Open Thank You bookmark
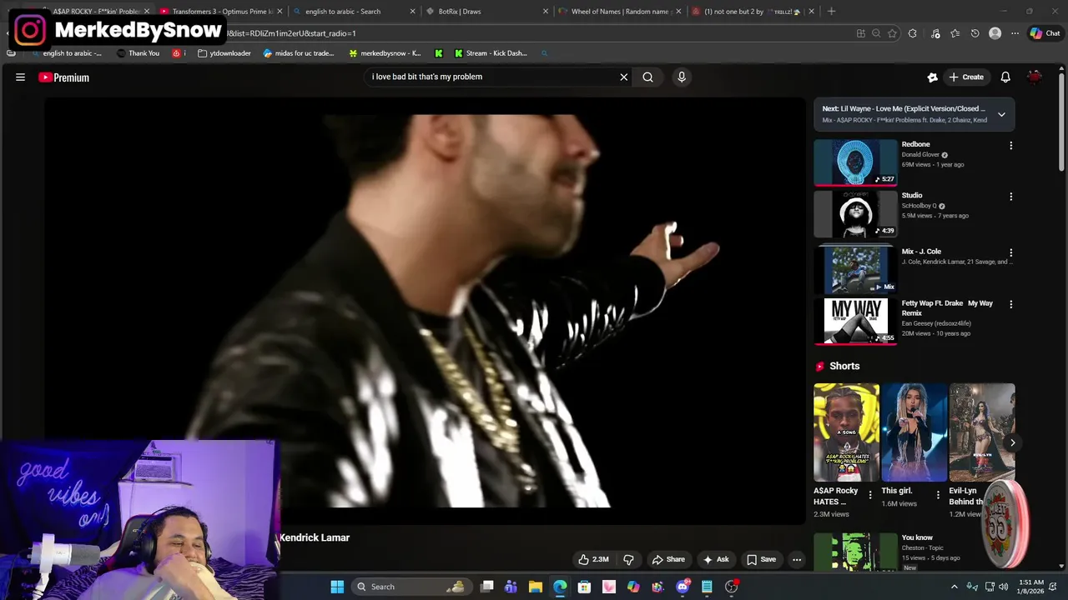Viewport: 1068px width, 600px height. [138, 53]
